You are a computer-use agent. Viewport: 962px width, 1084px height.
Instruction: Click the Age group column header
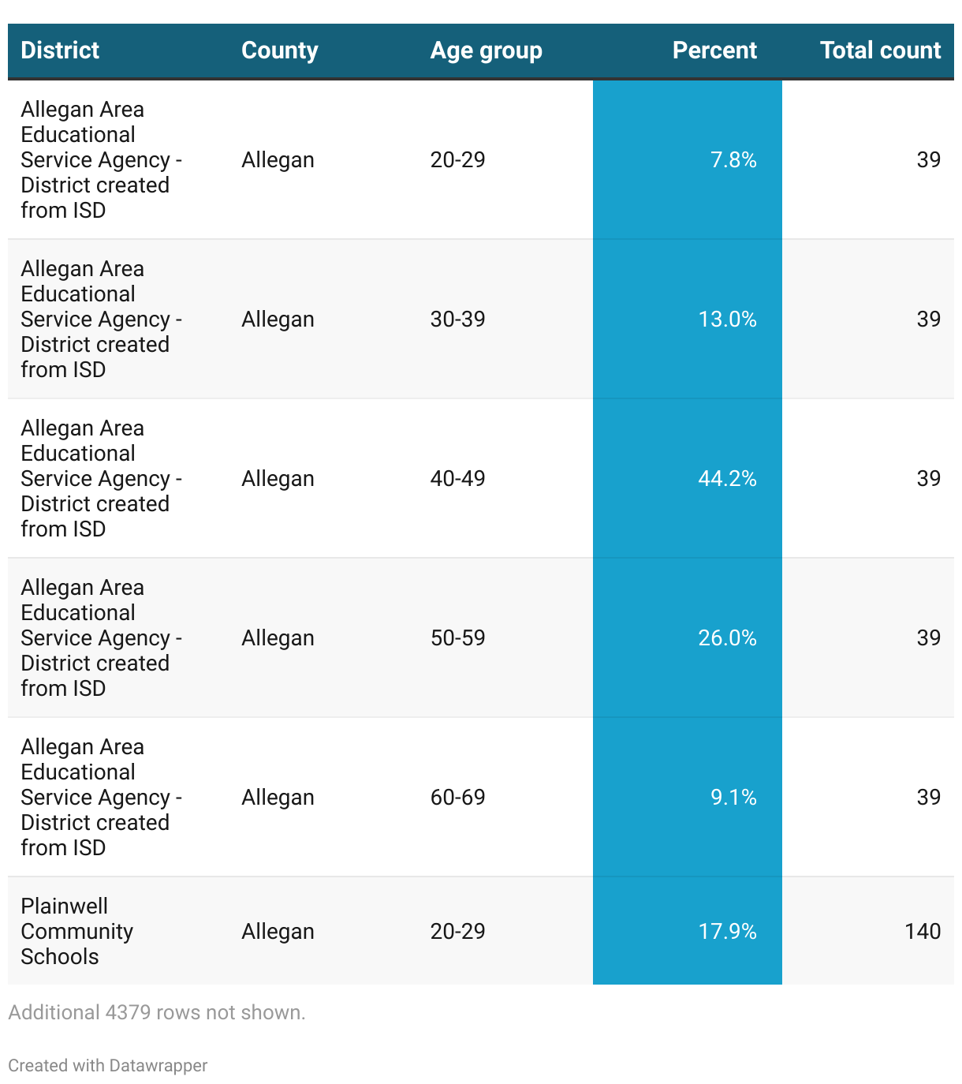(x=486, y=50)
